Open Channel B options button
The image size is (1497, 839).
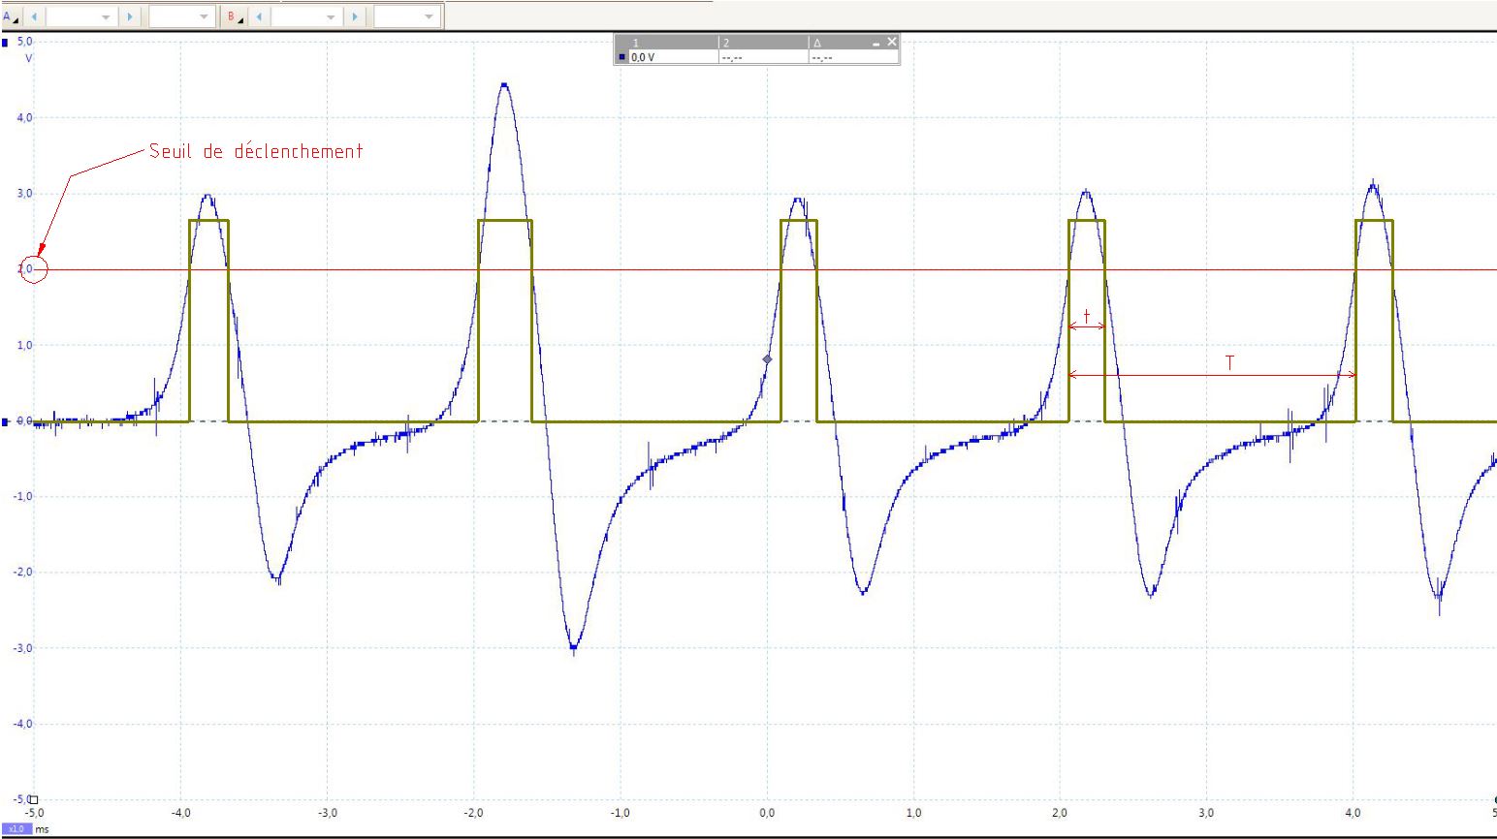pyautogui.click(x=234, y=16)
